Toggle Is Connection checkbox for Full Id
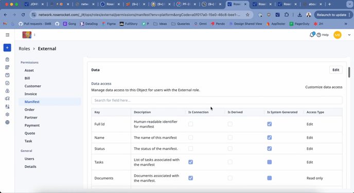 click(x=190, y=124)
